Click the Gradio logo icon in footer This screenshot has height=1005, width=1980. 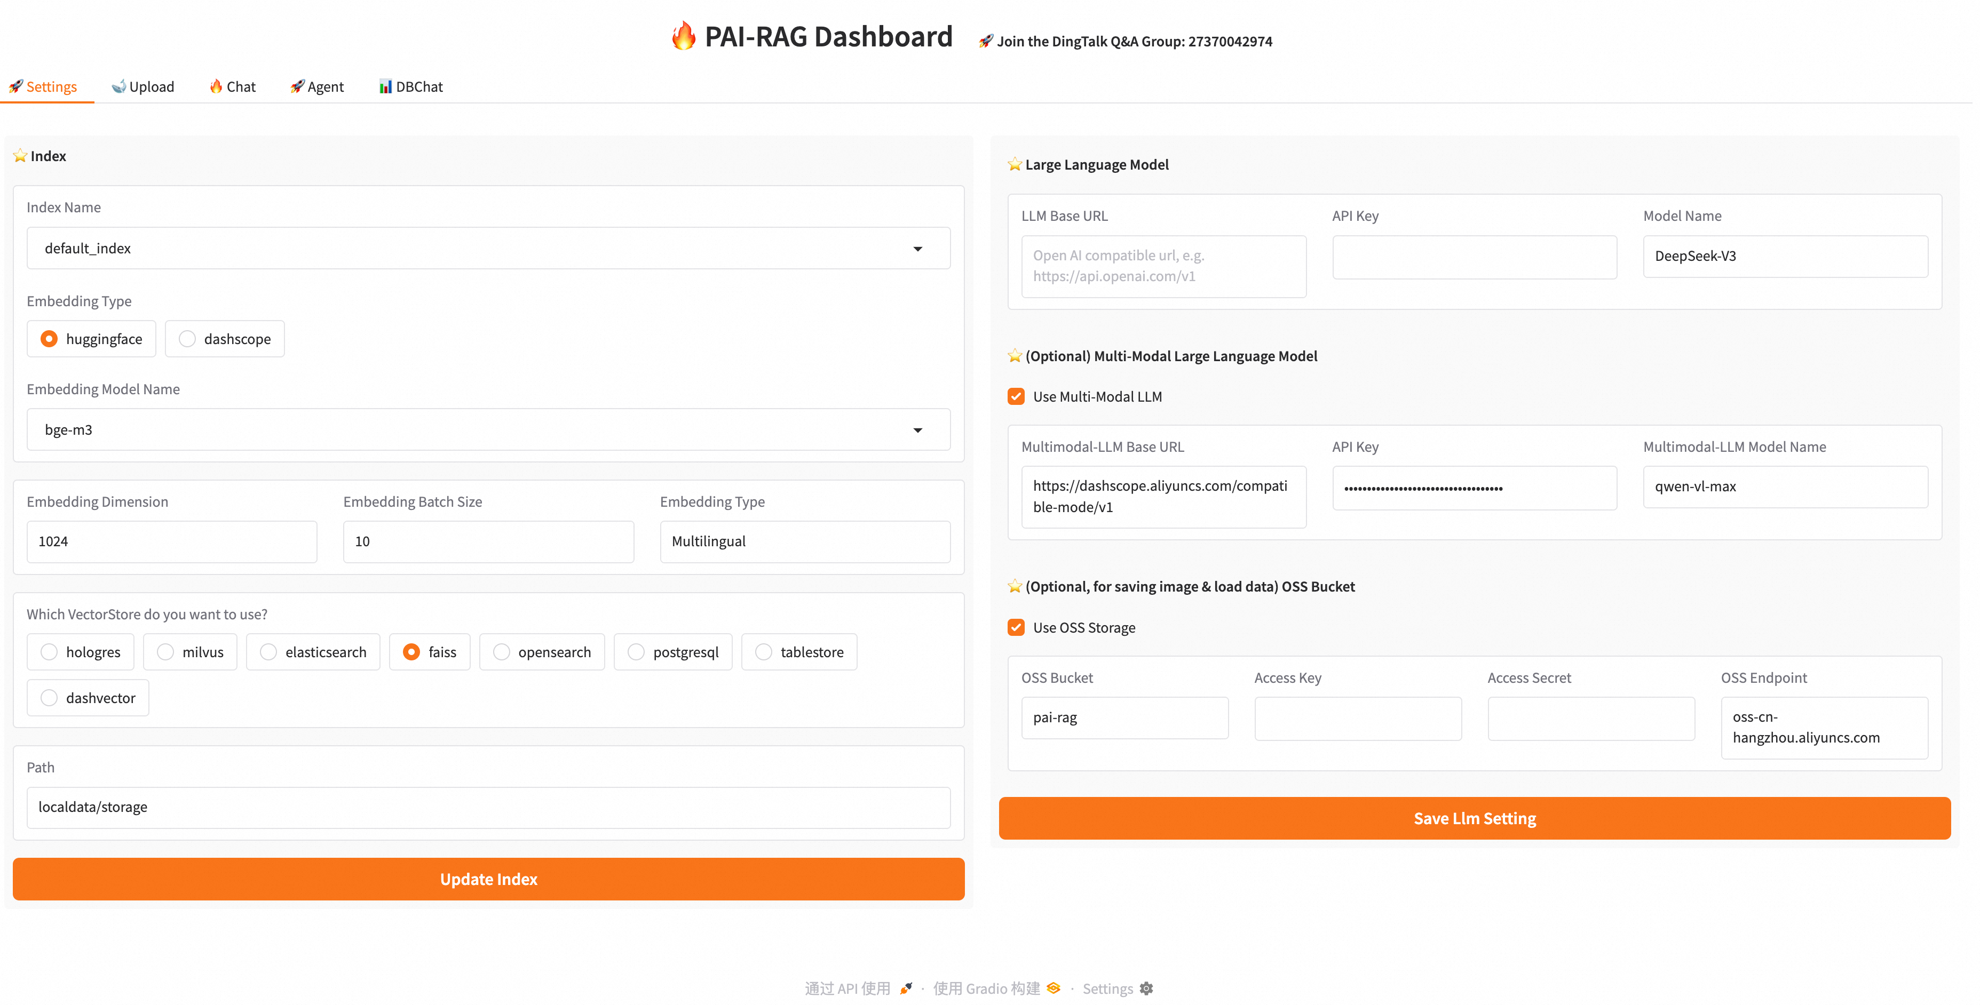click(1054, 988)
